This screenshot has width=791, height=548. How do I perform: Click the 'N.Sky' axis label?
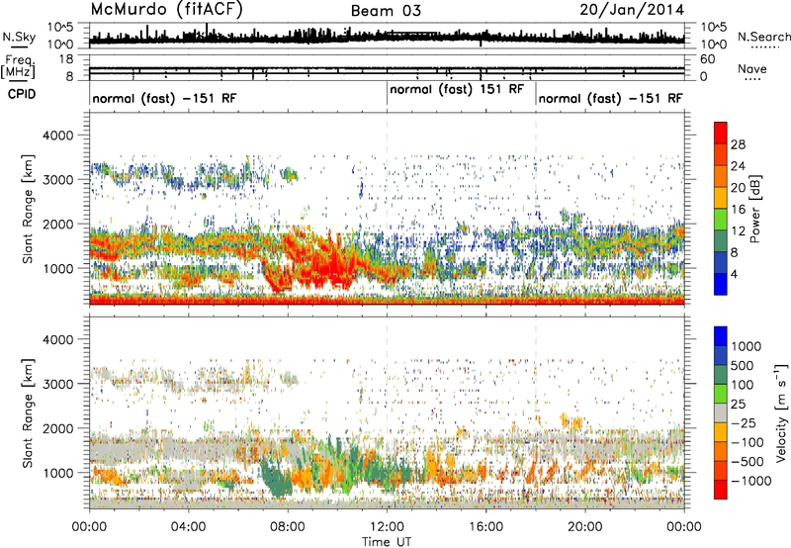click(19, 37)
